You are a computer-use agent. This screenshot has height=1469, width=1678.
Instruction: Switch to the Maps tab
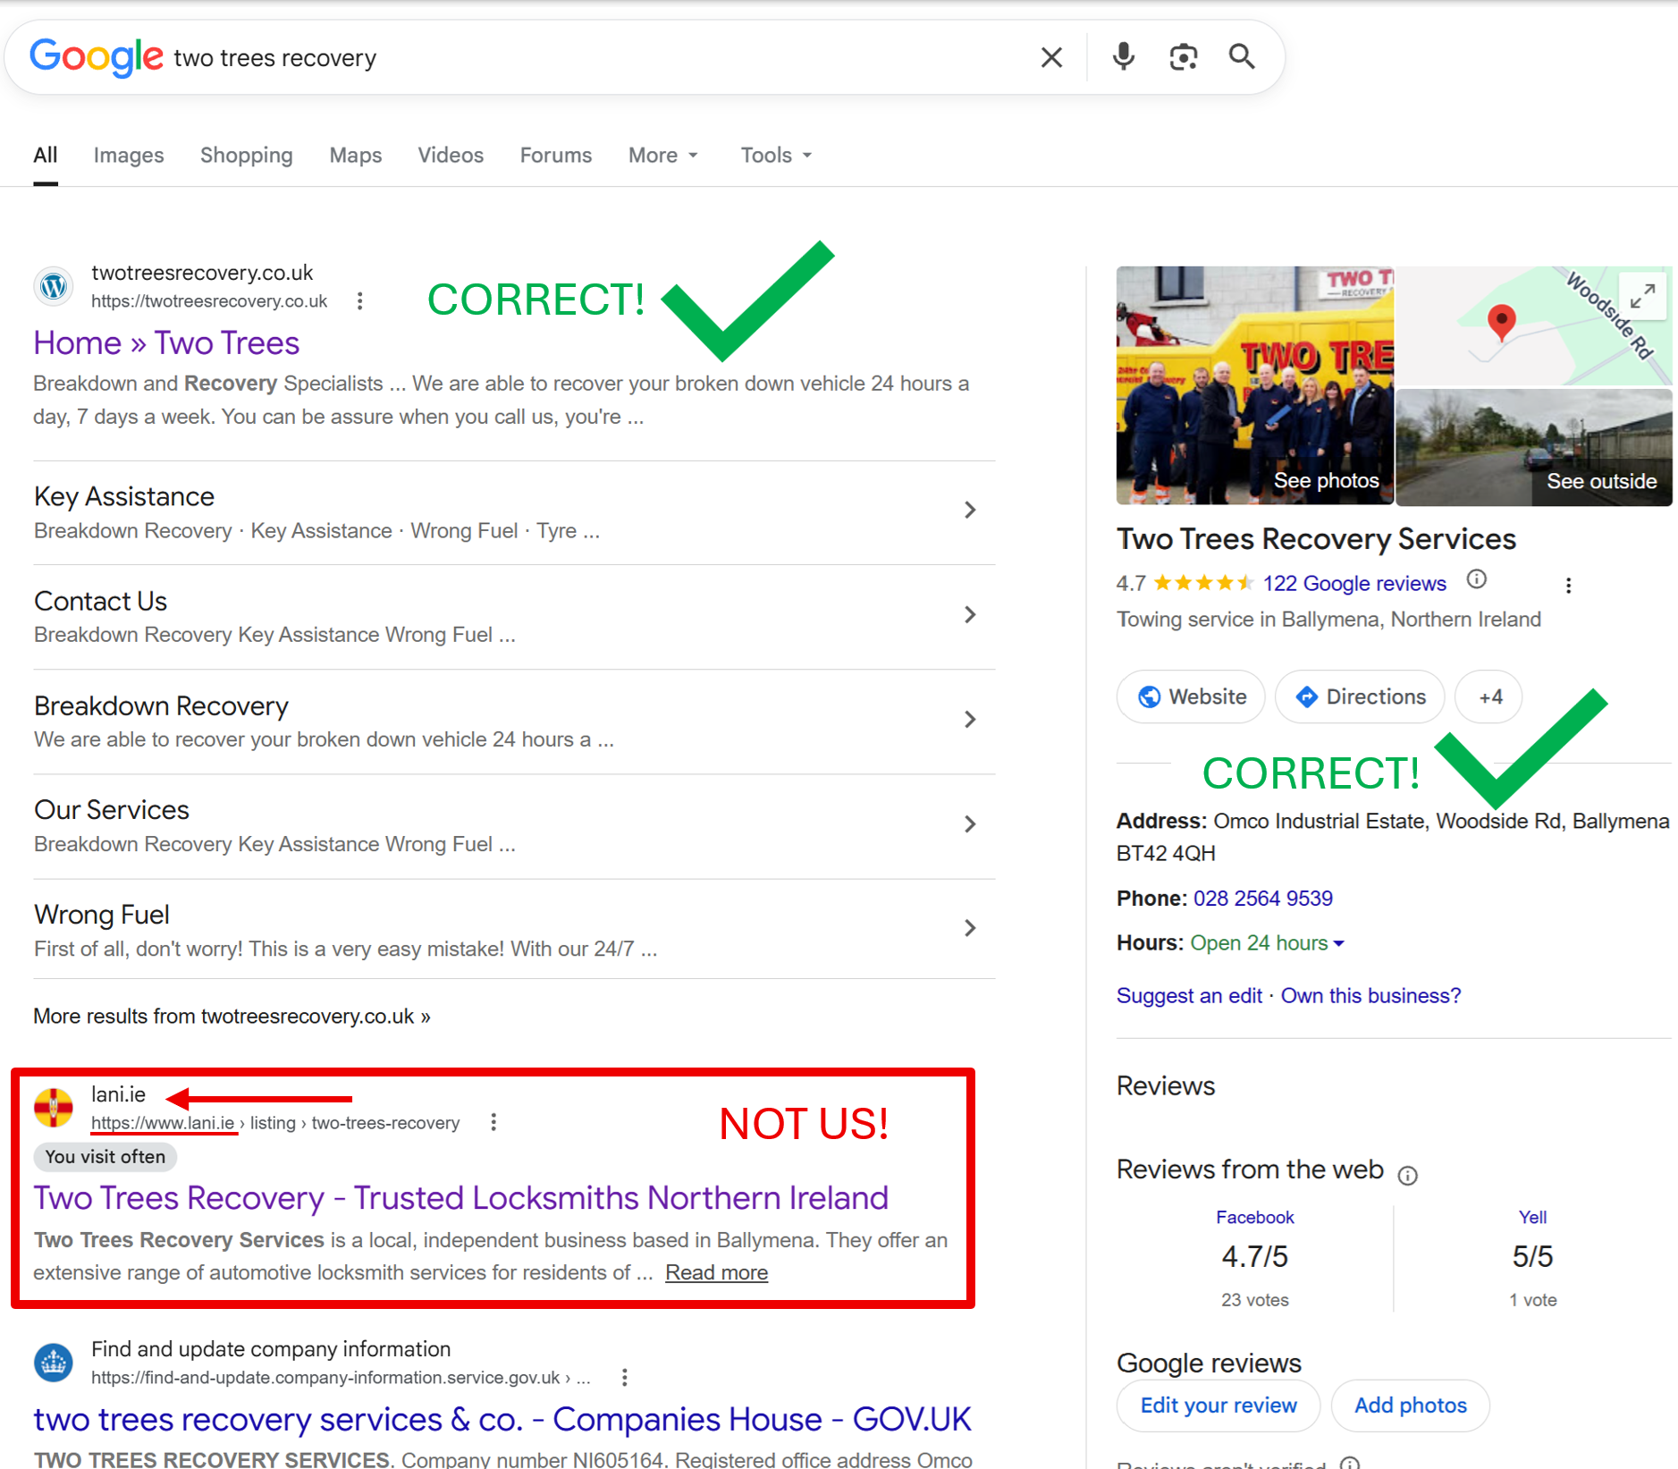(x=356, y=156)
